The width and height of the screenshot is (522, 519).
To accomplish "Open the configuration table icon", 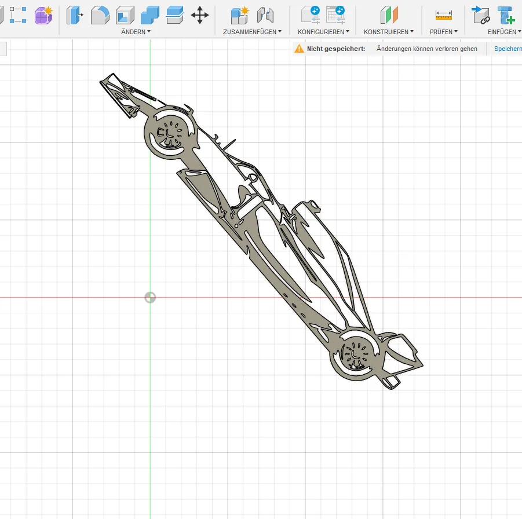I will click(x=335, y=15).
